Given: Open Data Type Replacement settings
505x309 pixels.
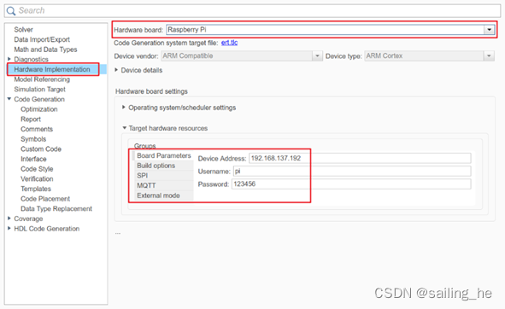Looking at the screenshot, I should [56, 209].
